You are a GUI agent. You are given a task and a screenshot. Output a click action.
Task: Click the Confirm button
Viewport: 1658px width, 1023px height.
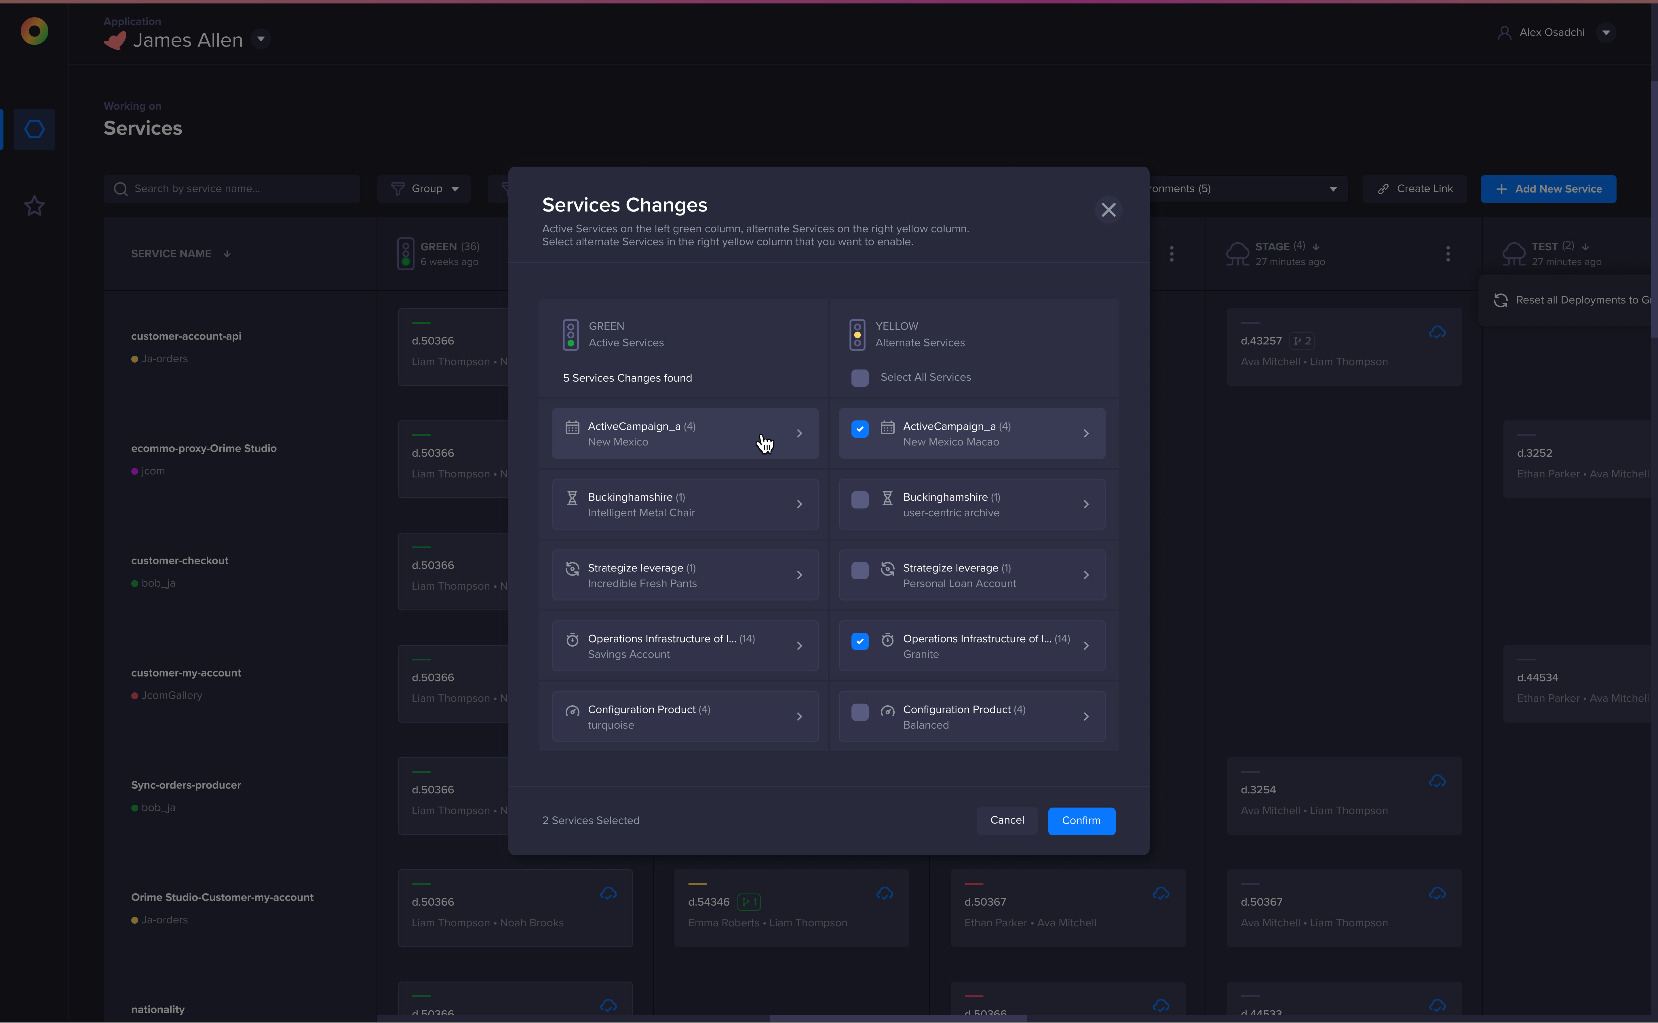[x=1081, y=821]
